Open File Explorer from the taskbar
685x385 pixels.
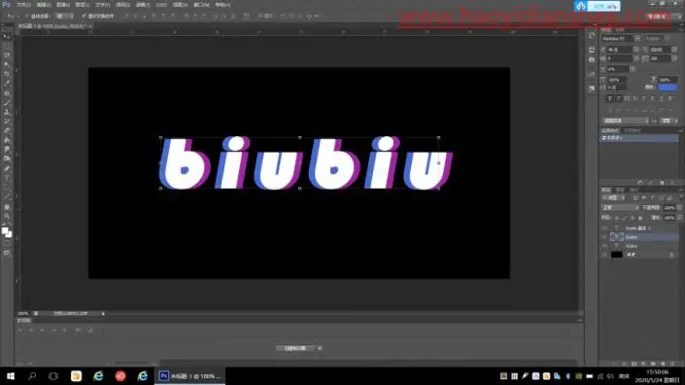pos(76,376)
